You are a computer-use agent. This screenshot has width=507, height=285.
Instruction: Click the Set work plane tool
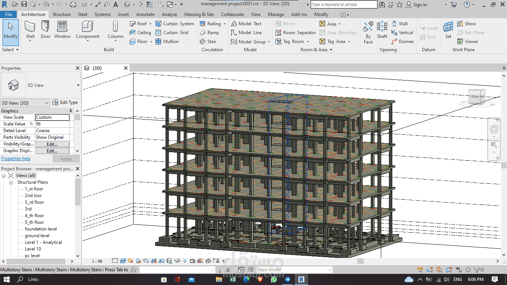point(448,30)
